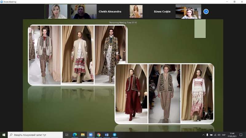Open Task View in the taskbar
246x138 pixels.
(x=67, y=135)
